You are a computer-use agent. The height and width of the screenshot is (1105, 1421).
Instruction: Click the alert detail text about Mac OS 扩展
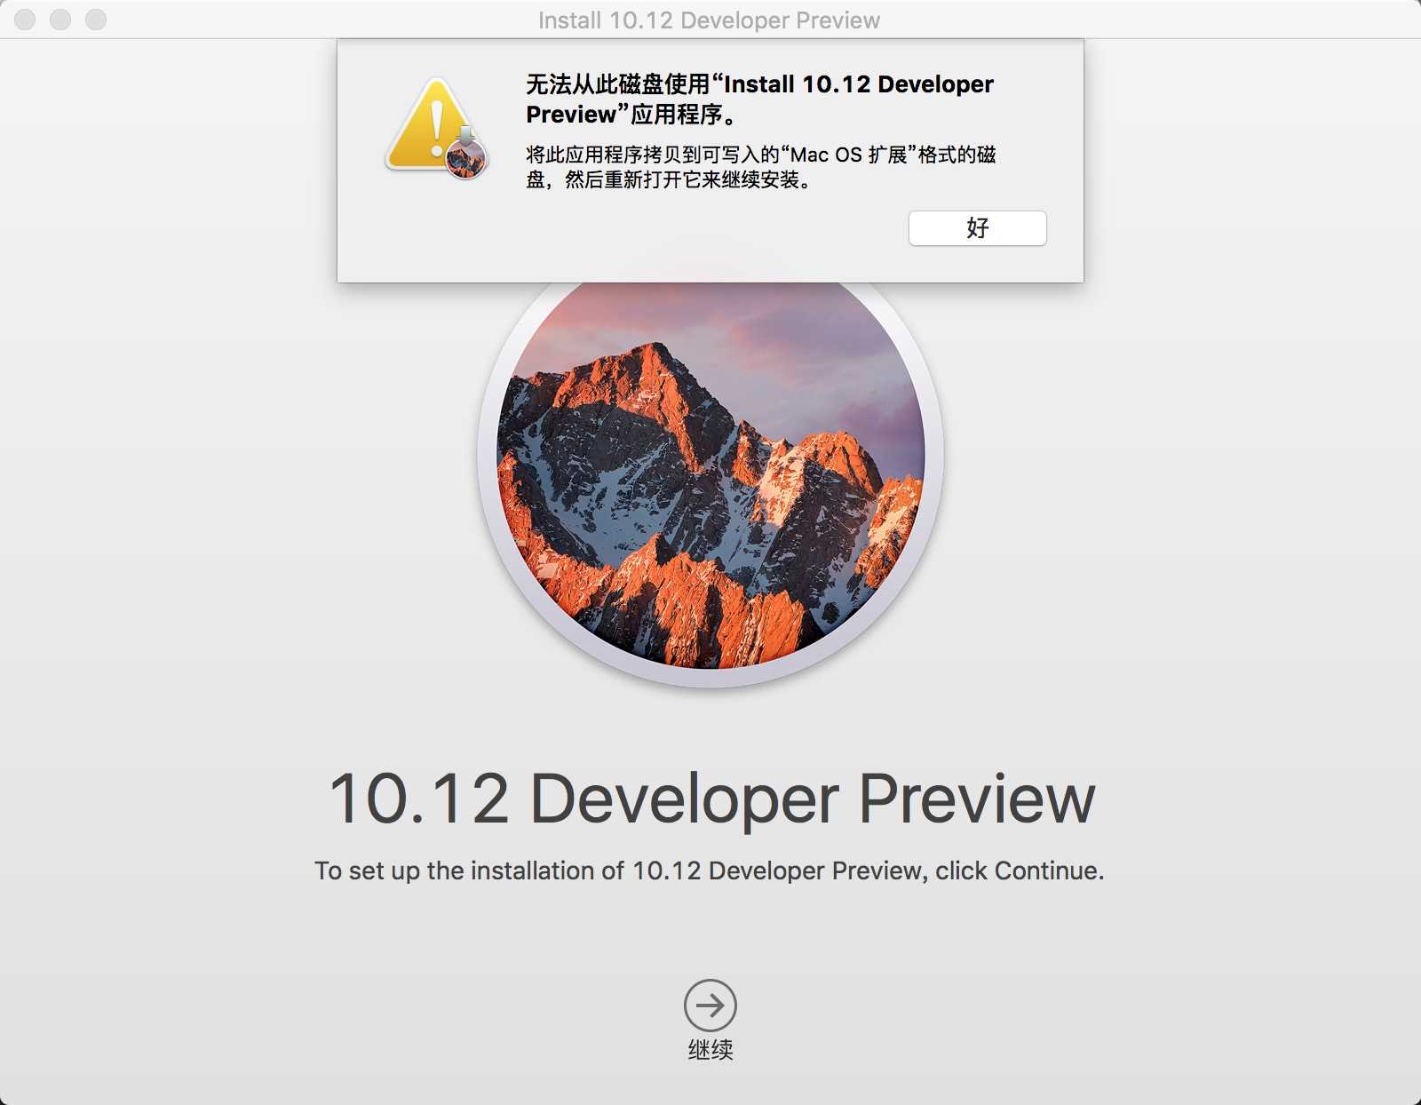coord(760,167)
